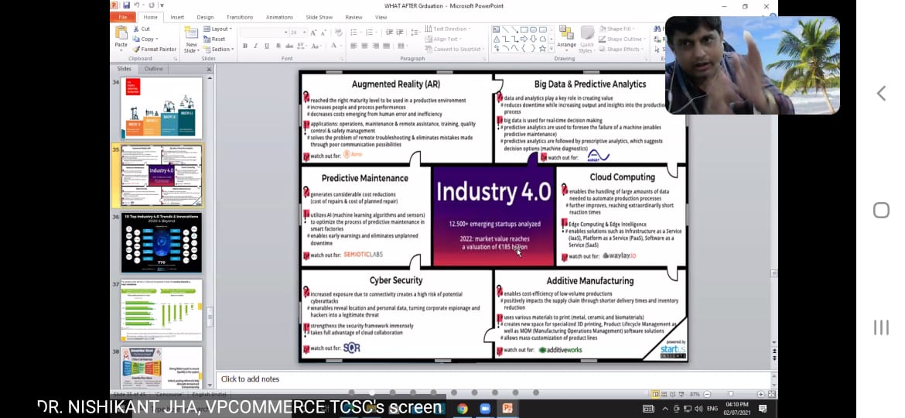This screenshot has width=905, height=418.
Task: Click the Reset slide icon
Action: 207,39
